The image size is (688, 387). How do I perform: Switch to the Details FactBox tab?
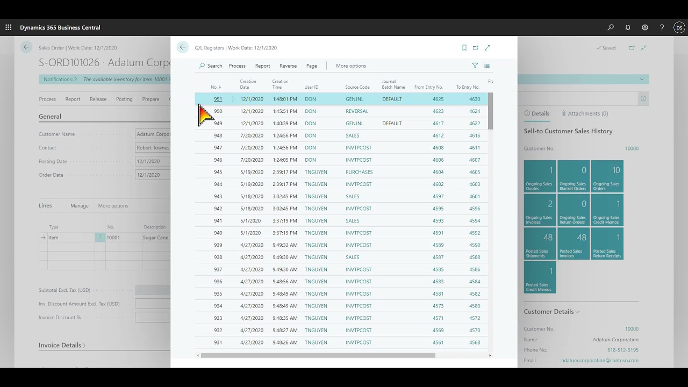tap(537, 113)
